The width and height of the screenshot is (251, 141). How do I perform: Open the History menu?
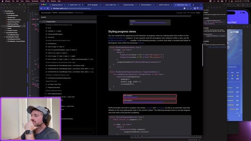[27, 1]
